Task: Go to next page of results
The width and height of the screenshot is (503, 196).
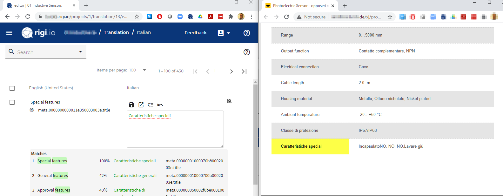Action: click(231, 71)
